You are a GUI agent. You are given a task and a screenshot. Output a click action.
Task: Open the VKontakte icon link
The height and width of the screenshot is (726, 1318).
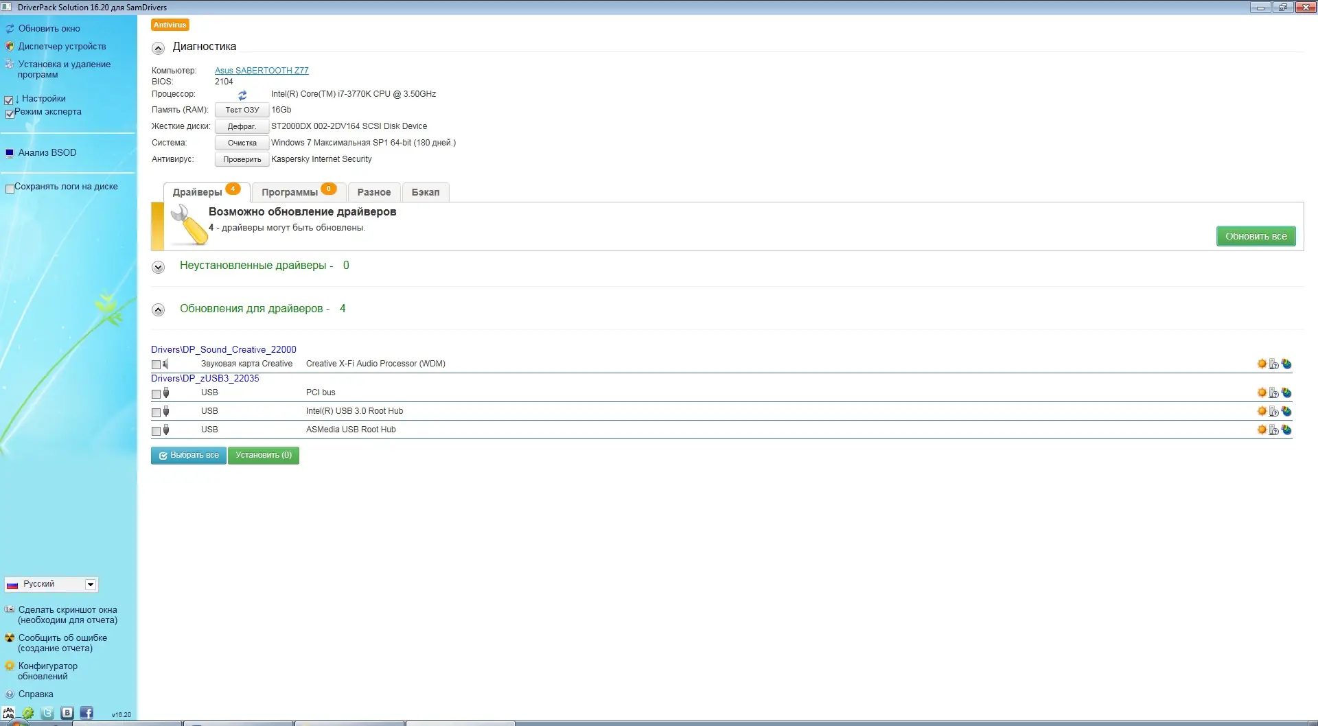click(x=67, y=713)
